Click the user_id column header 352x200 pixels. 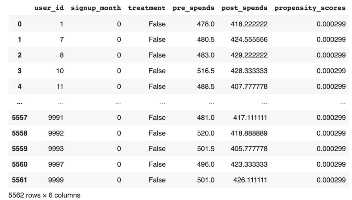49,9
